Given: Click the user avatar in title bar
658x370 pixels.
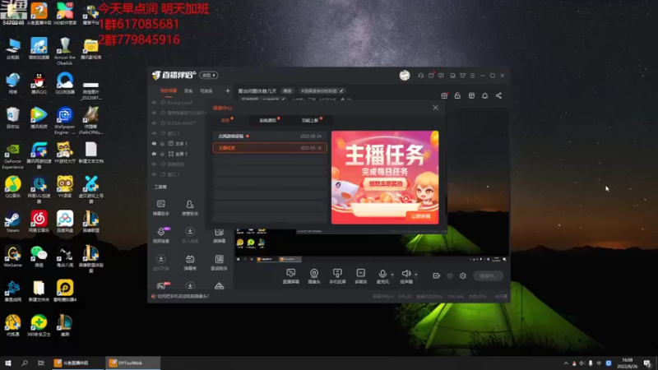Looking at the screenshot, I should pyautogui.click(x=405, y=76).
